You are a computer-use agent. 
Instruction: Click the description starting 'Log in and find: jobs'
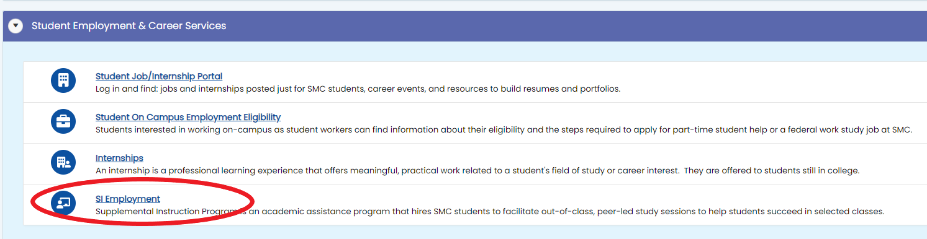coord(358,89)
